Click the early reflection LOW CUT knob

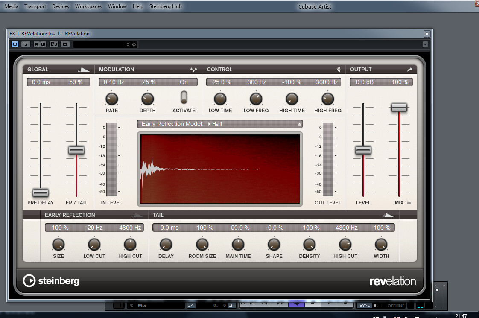coord(94,245)
